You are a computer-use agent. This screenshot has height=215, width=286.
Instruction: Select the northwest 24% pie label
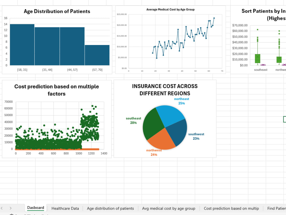tap(154, 153)
